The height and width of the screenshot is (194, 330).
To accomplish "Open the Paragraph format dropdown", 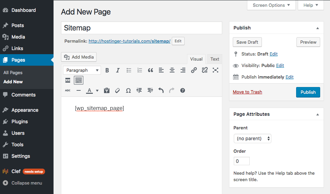I will [x=82, y=70].
